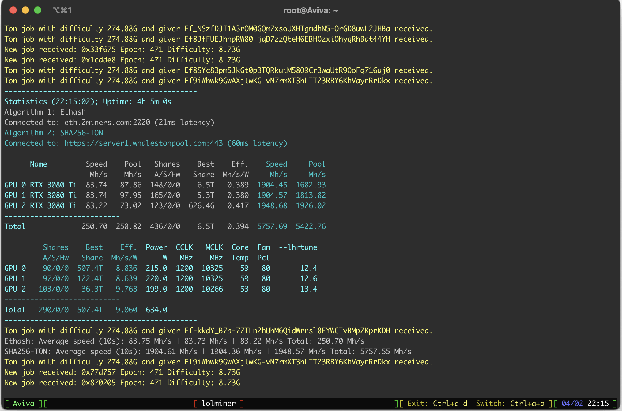Click the red close window button
The image size is (622, 411).
click(13, 10)
